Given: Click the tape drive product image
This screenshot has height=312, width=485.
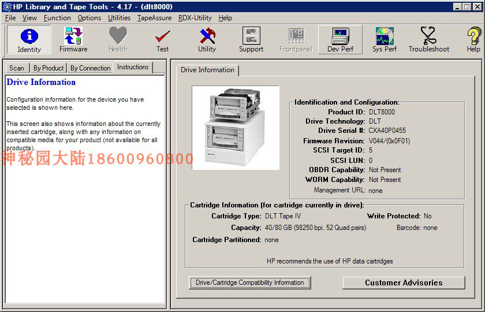Looking at the screenshot, I should [236, 128].
